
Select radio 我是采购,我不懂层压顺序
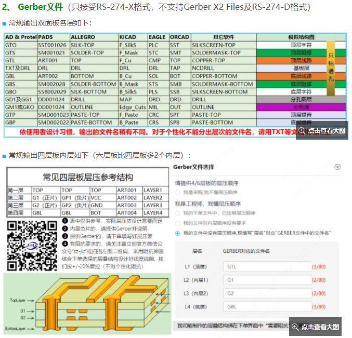coord(178,193)
